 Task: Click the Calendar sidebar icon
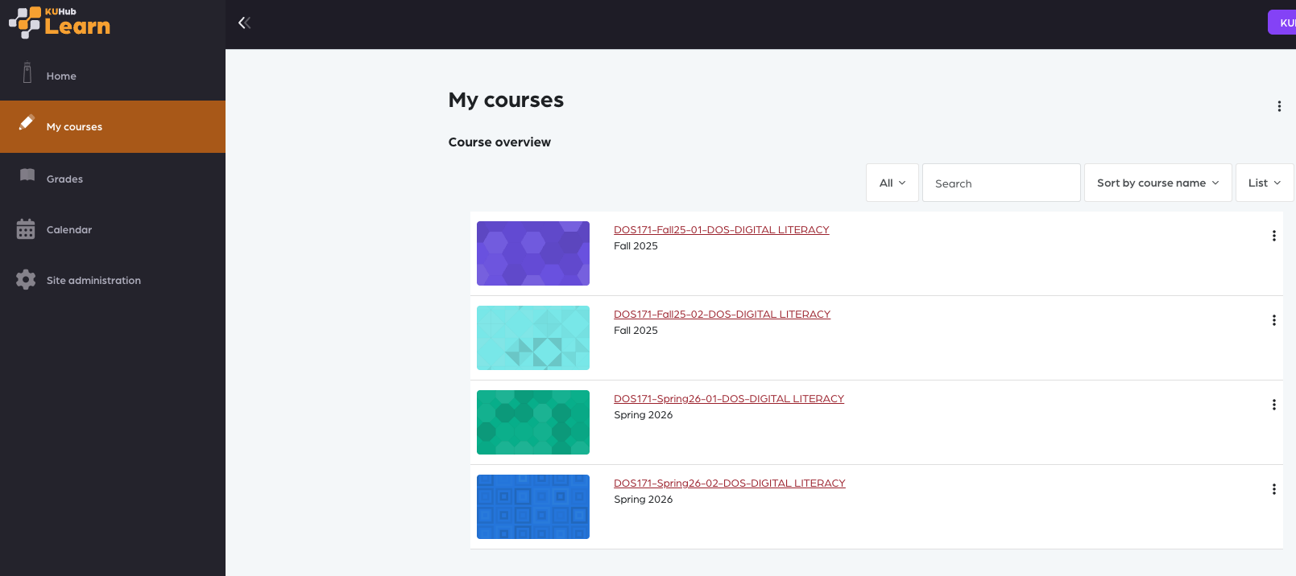point(26,229)
